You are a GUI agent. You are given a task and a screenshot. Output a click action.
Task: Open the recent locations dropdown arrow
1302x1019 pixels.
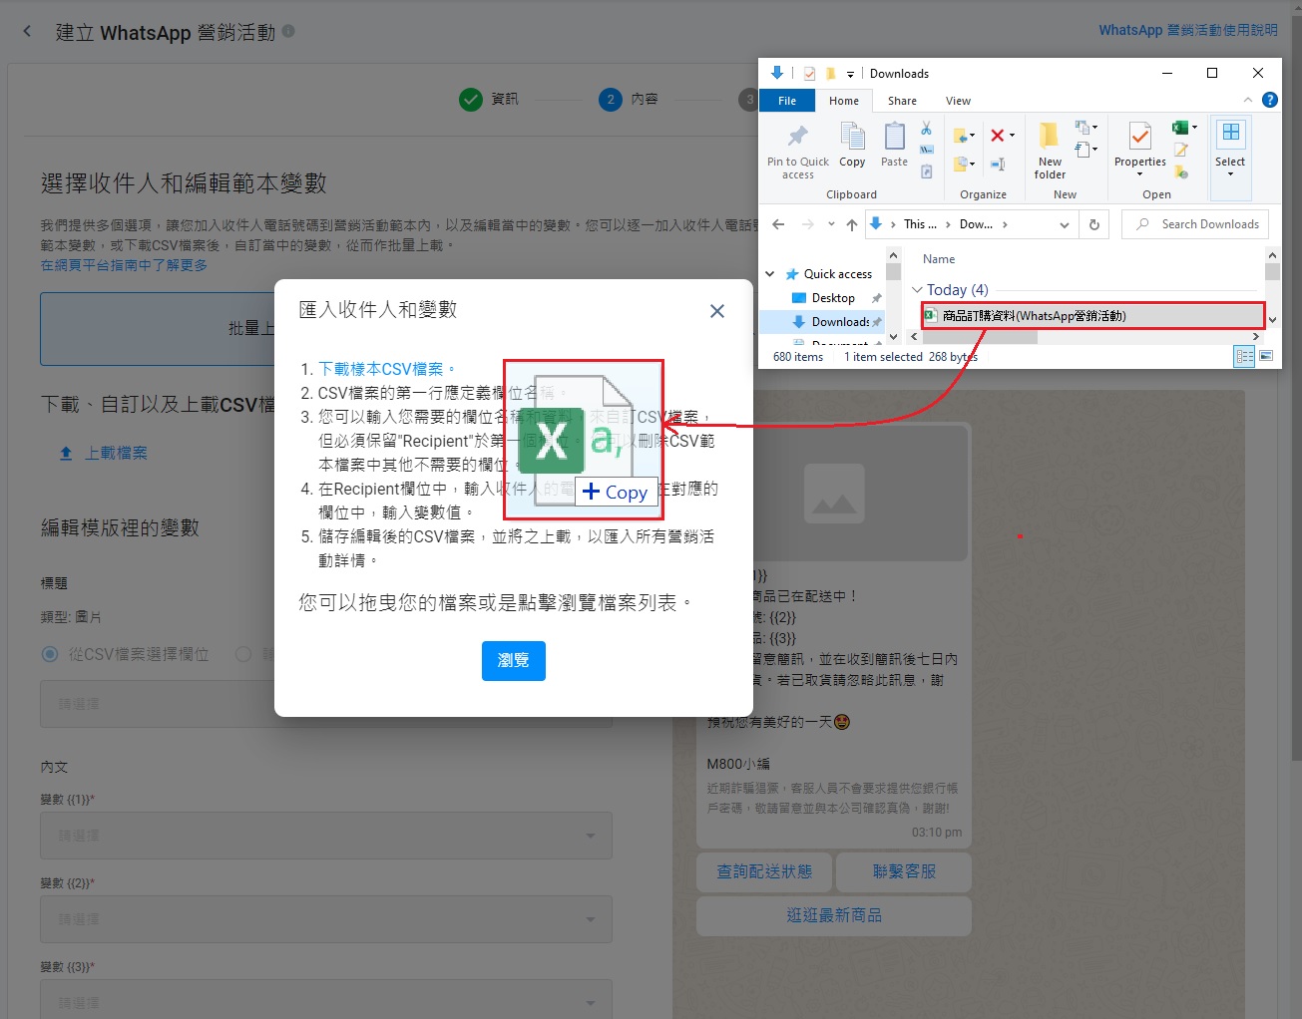831,224
